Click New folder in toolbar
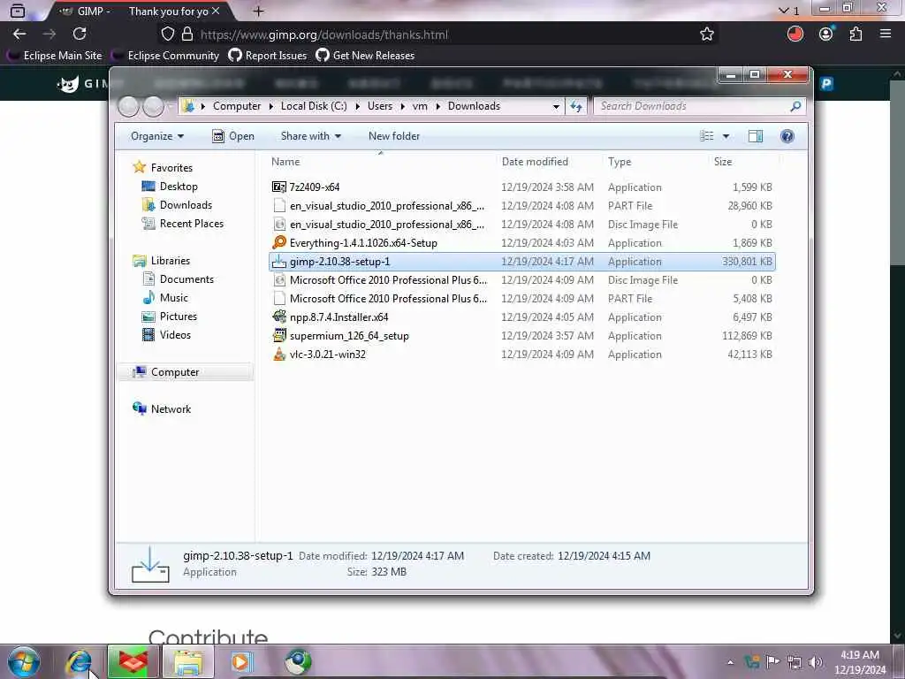 [394, 136]
